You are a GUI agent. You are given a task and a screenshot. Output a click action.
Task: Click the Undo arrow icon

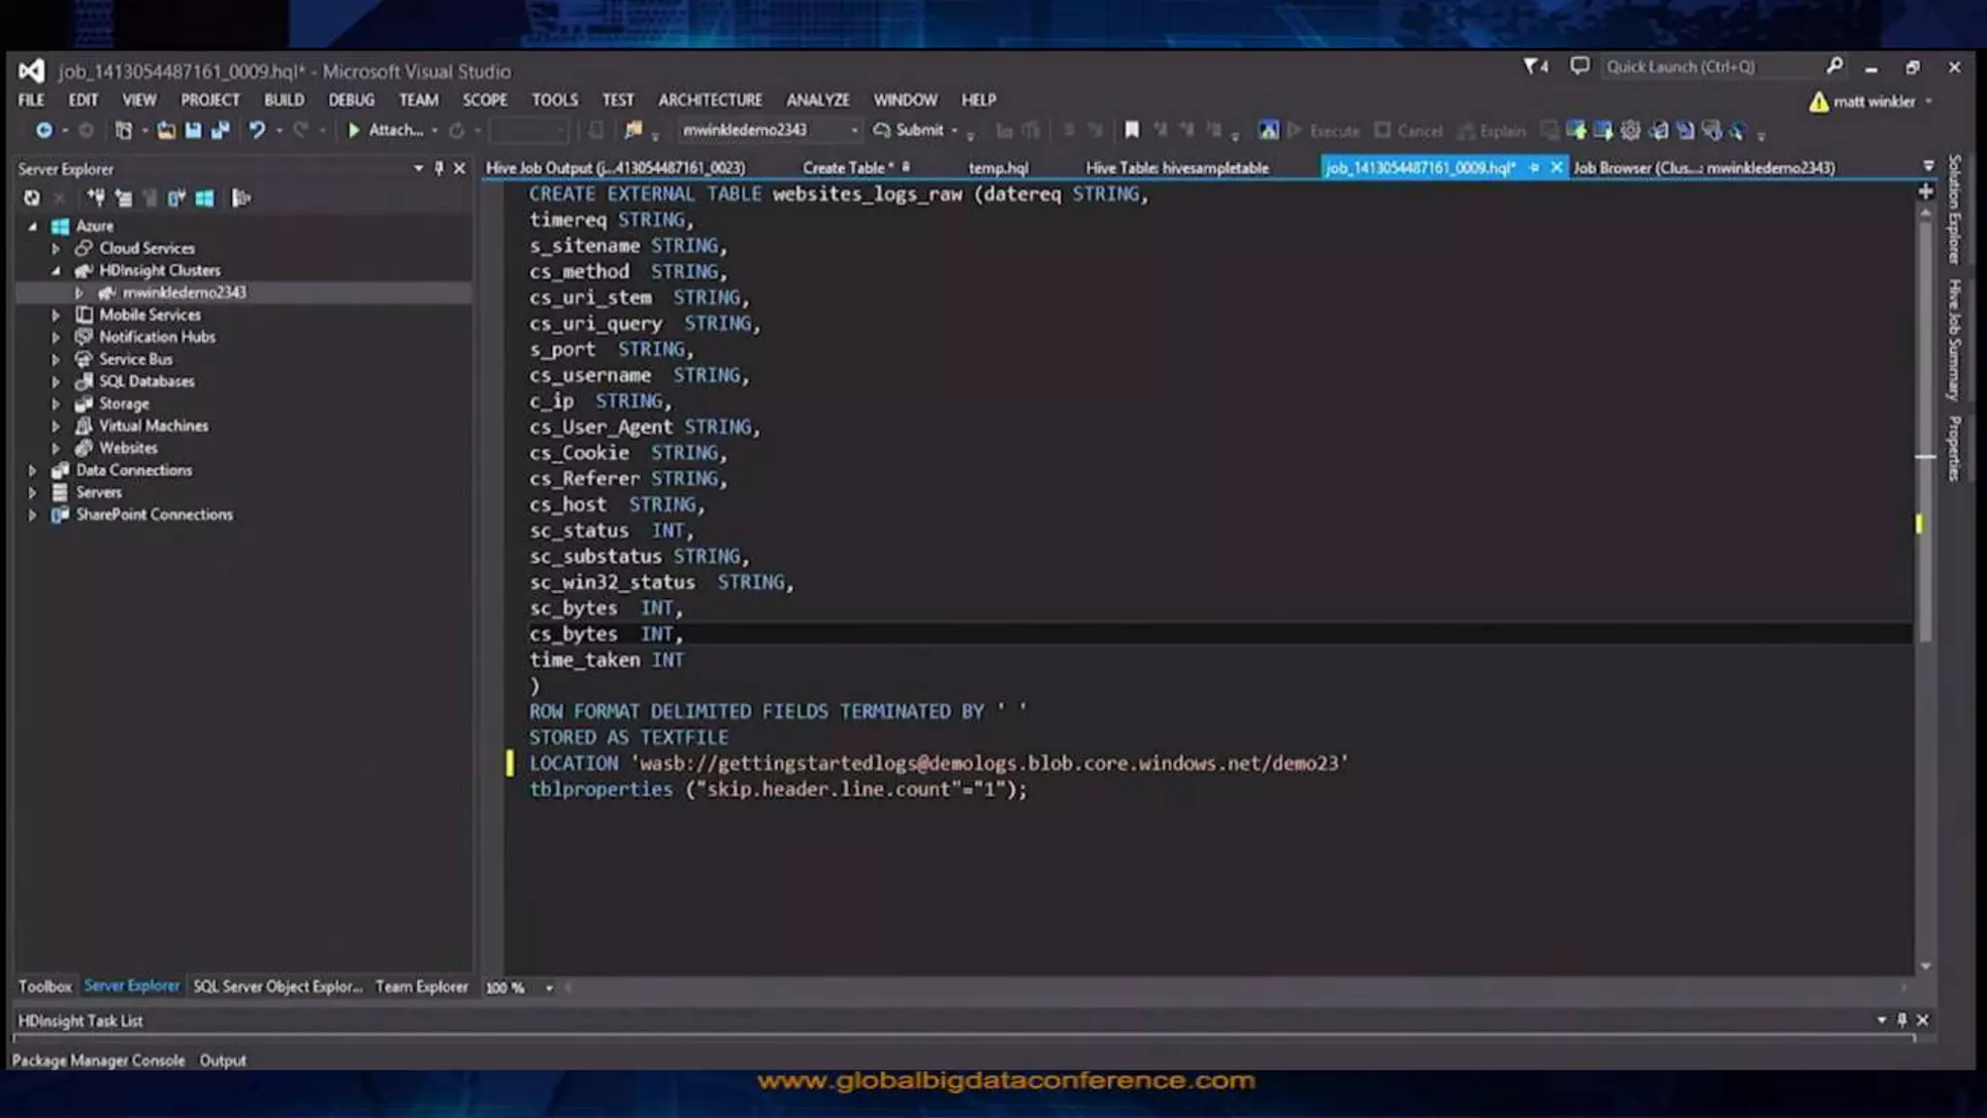[256, 130]
